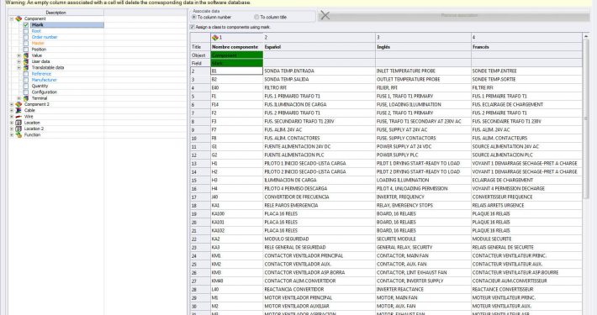The height and width of the screenshot is (315, 597).
Task: Click the Español title cell
Action: pos(319,47)
